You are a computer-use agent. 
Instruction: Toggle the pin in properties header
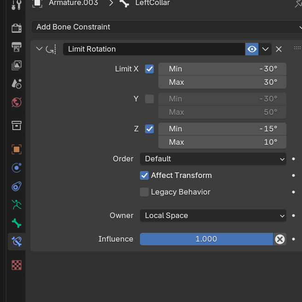298,4
